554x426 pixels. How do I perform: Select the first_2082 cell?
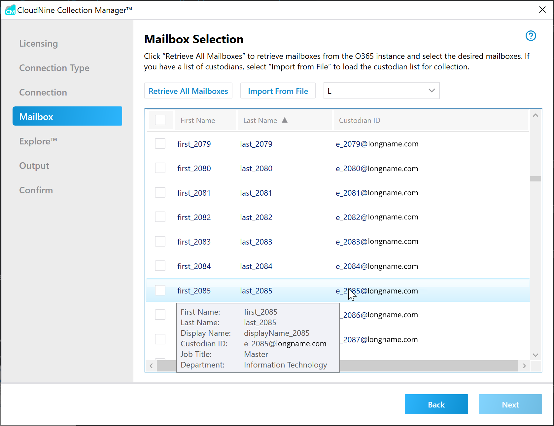194,217
